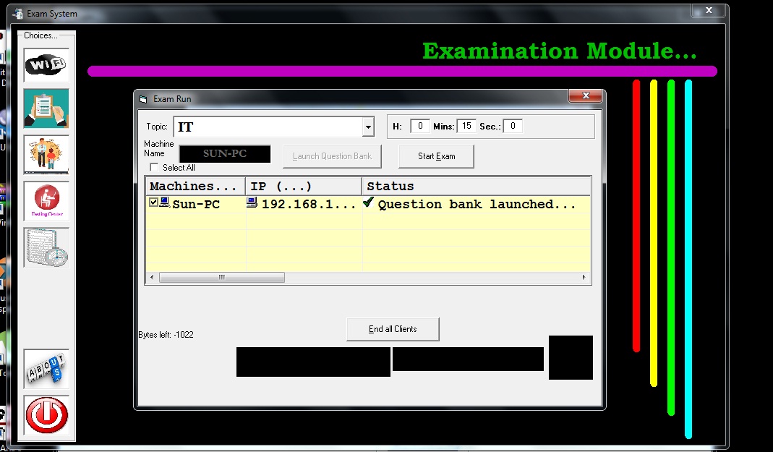Open the people group icon in Choices
Screen dimensions: 773x452
46,155
